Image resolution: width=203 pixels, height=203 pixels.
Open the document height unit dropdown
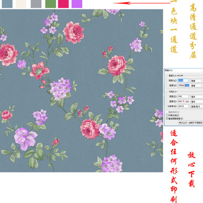(197, 101)
